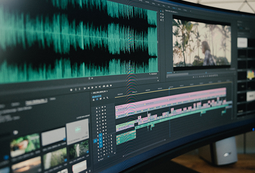The image size is (255, 173).
Task: Play the clip in Source Monitor
Action: 92,88
